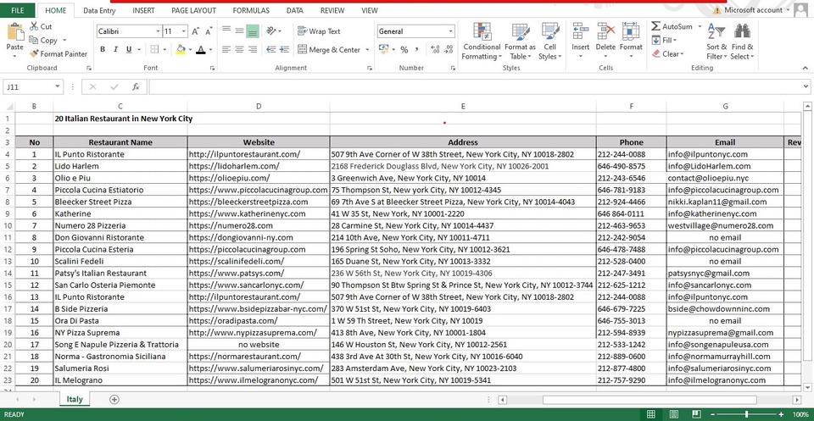
Task: Toggle Center horizontal alignment
Action: coord(239,50)
